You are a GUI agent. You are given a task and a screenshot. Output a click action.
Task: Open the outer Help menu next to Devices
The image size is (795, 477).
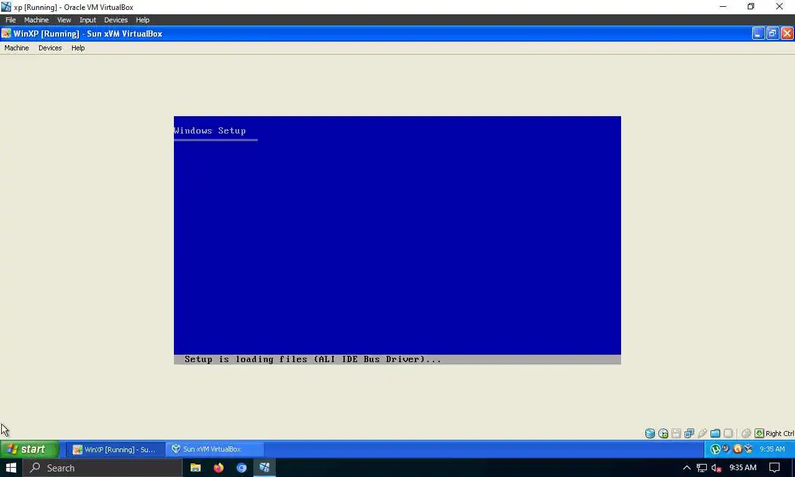(x=142, y=20)
